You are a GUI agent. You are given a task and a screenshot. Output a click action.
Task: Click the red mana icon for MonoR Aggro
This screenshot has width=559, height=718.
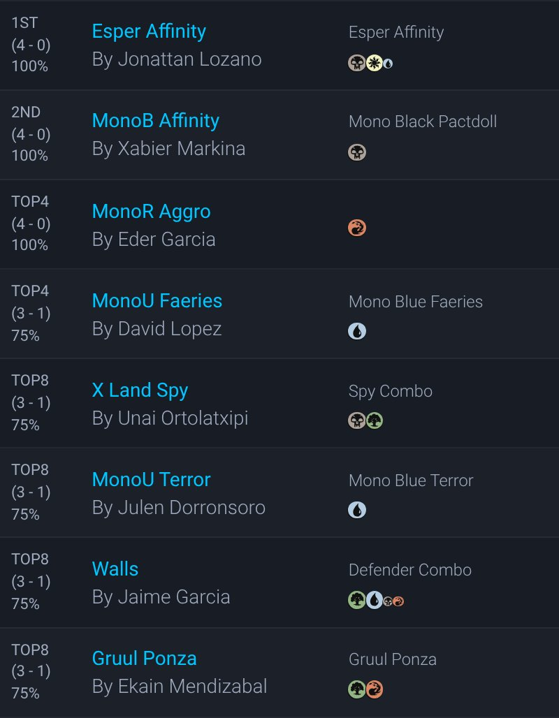click(357, 228)
